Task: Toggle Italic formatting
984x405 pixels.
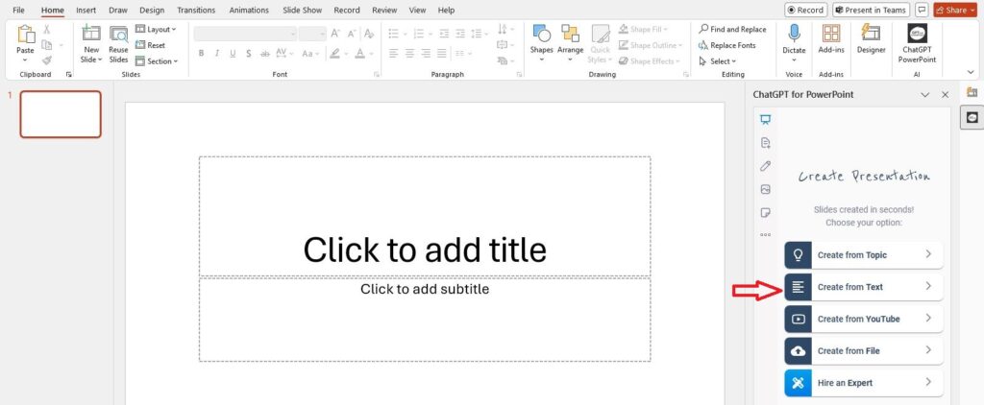Action: click(x=216, y=54)
